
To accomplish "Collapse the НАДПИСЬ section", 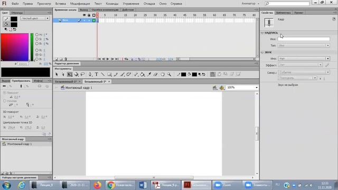I will pos(262,33).
